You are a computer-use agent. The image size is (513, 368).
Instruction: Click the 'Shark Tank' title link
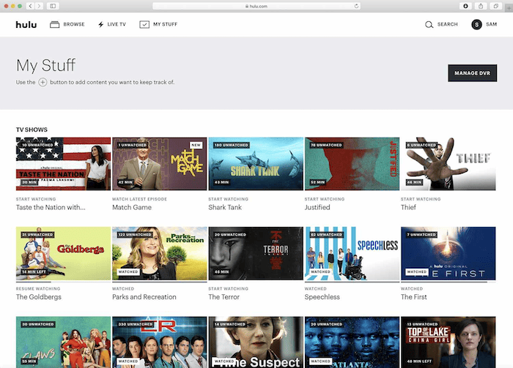tap(225, 207)
